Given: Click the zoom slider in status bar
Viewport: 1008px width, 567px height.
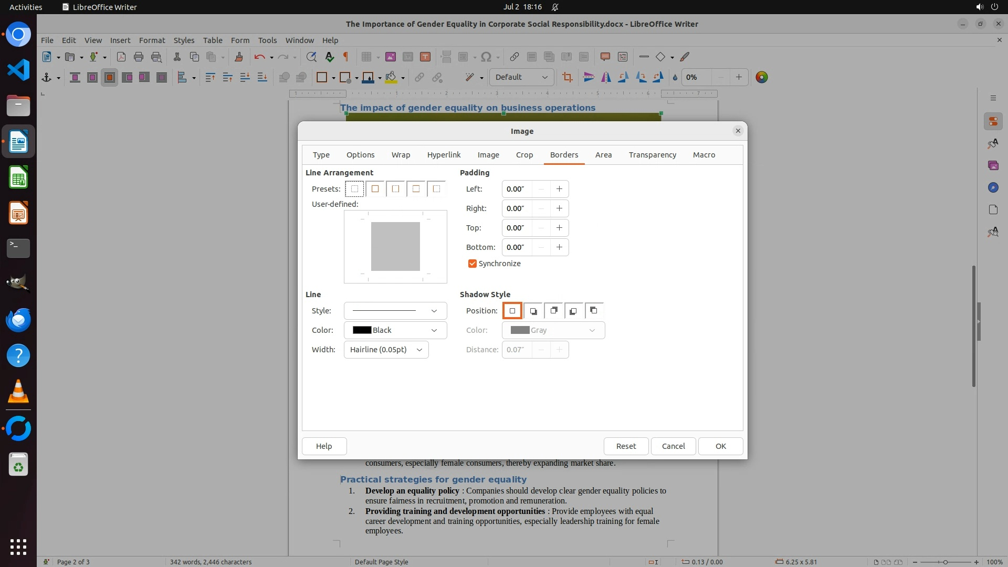Looking at the screenshot, I should pyautogui.click(x=944, y=562).
